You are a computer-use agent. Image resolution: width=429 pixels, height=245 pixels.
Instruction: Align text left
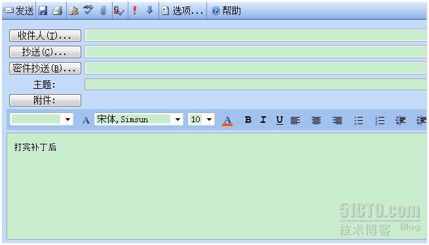[295, 120]
